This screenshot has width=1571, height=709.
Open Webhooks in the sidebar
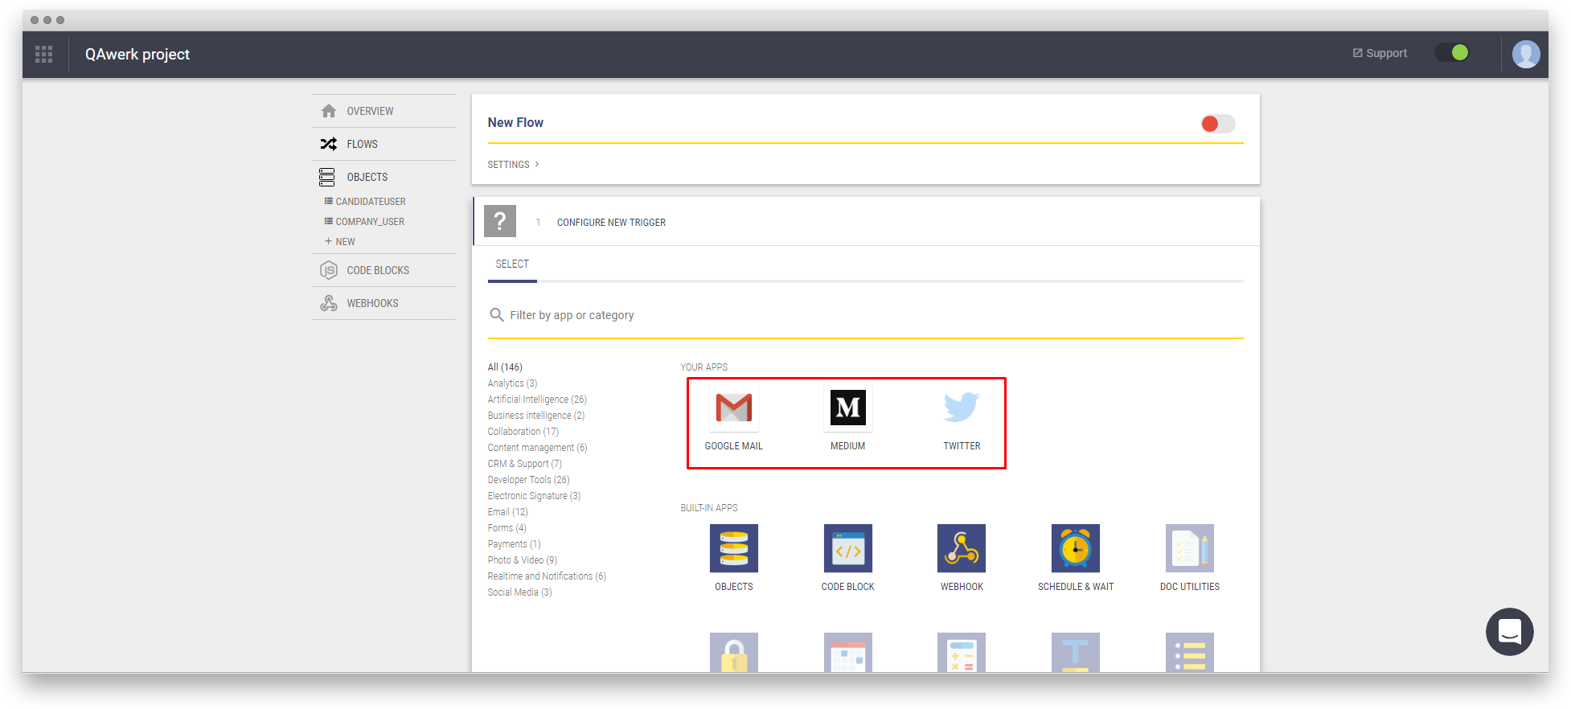coord(384,303)
